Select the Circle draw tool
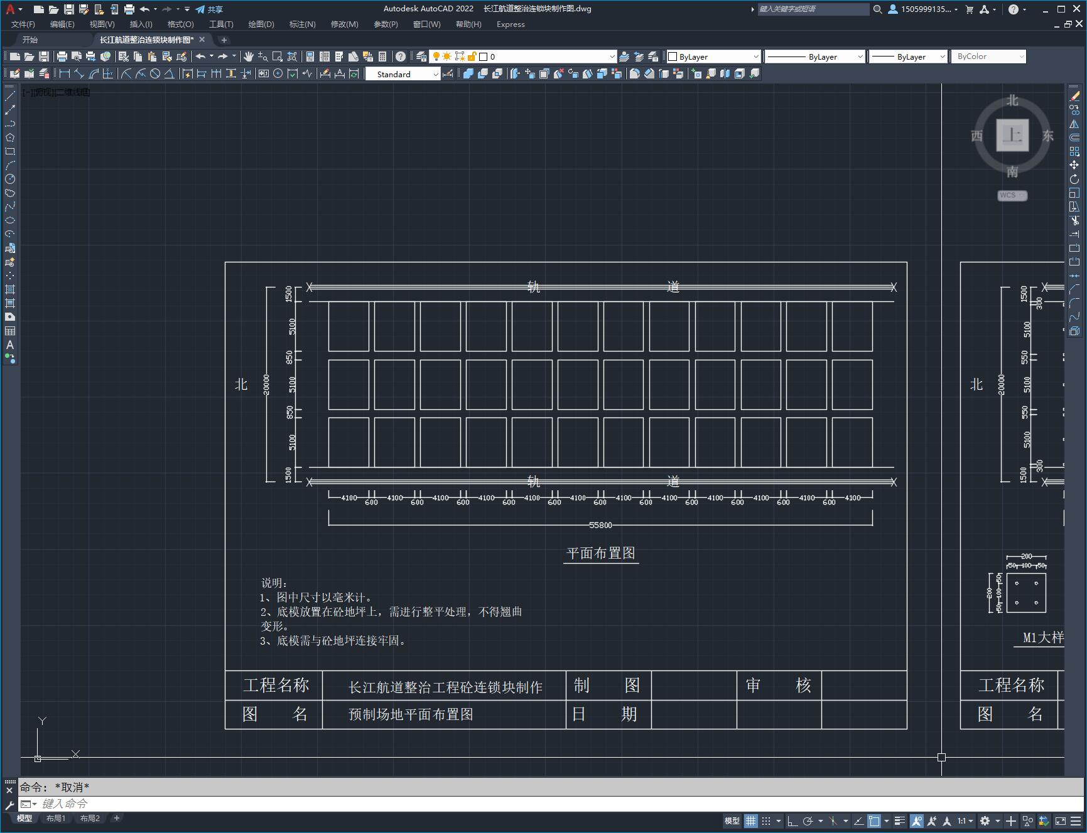This screenshot has width=1087, height=833. pyautogui.click(x=10, y=179)
